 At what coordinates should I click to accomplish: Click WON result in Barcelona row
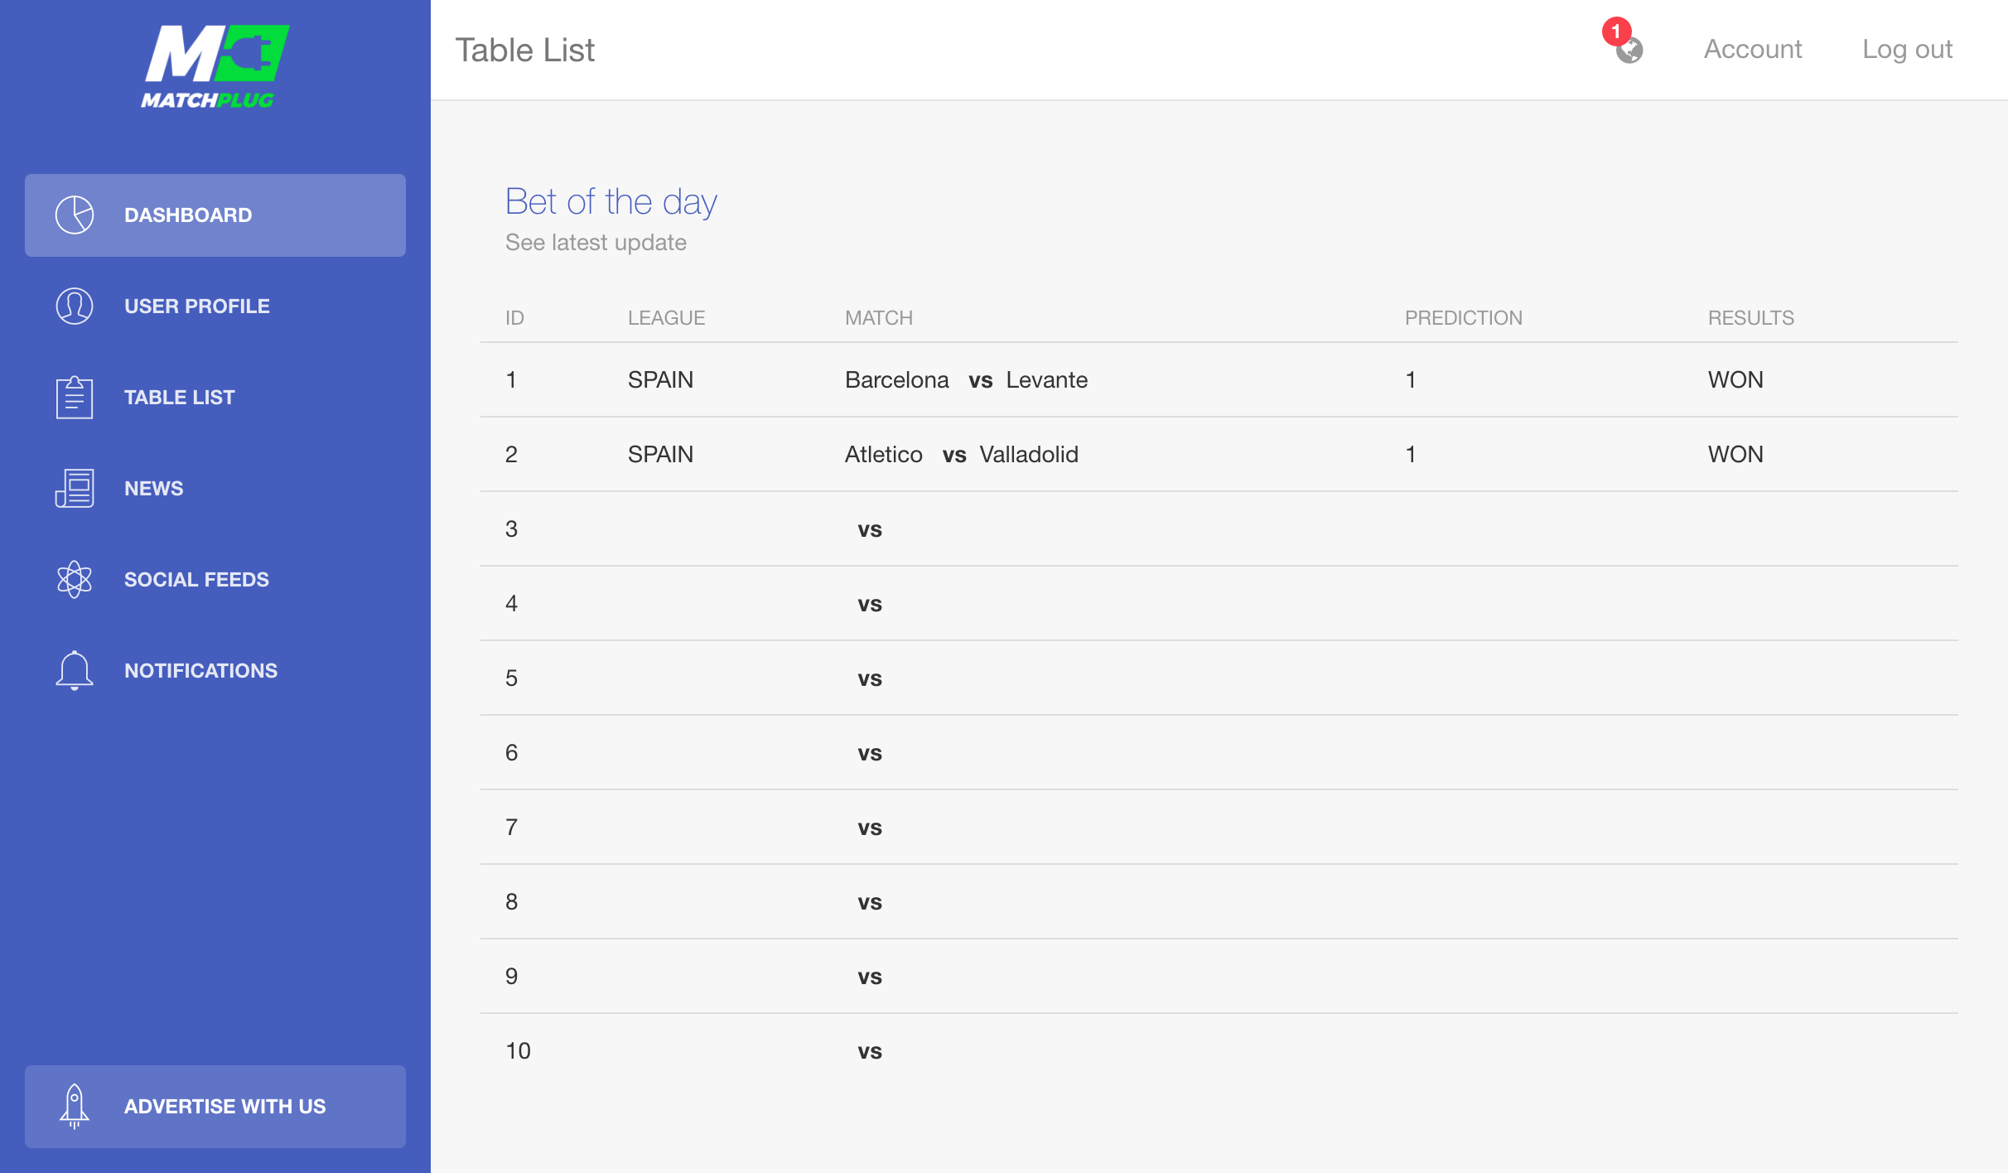pyautogui.click(x=1735, y=380)
